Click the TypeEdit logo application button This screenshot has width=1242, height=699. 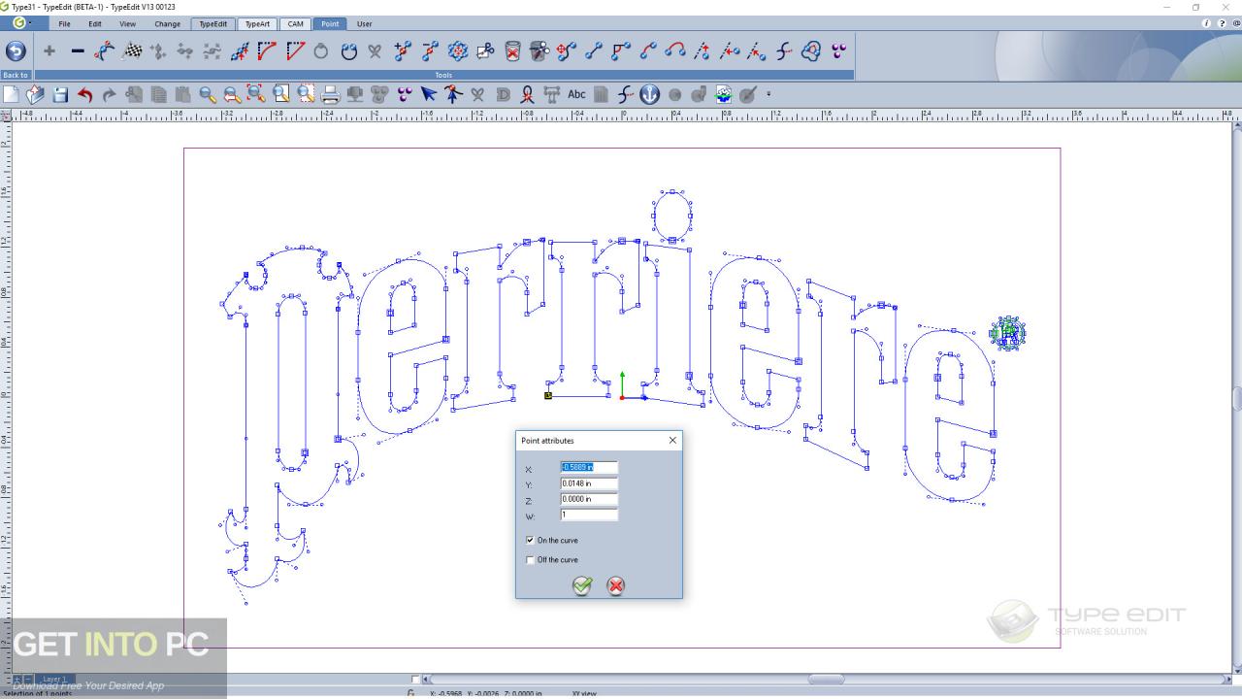(18, 22)
